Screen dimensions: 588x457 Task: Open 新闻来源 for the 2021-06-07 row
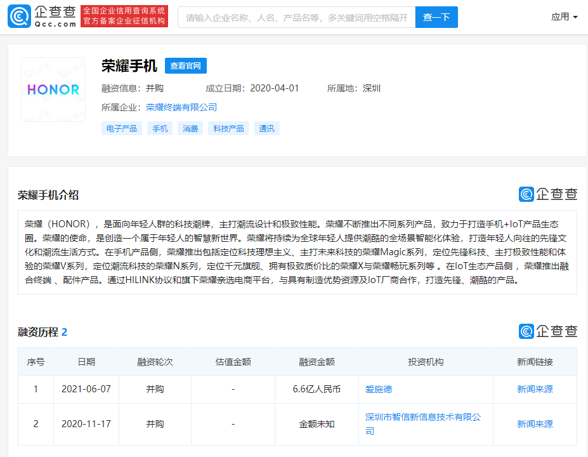[x=535, y=389]
